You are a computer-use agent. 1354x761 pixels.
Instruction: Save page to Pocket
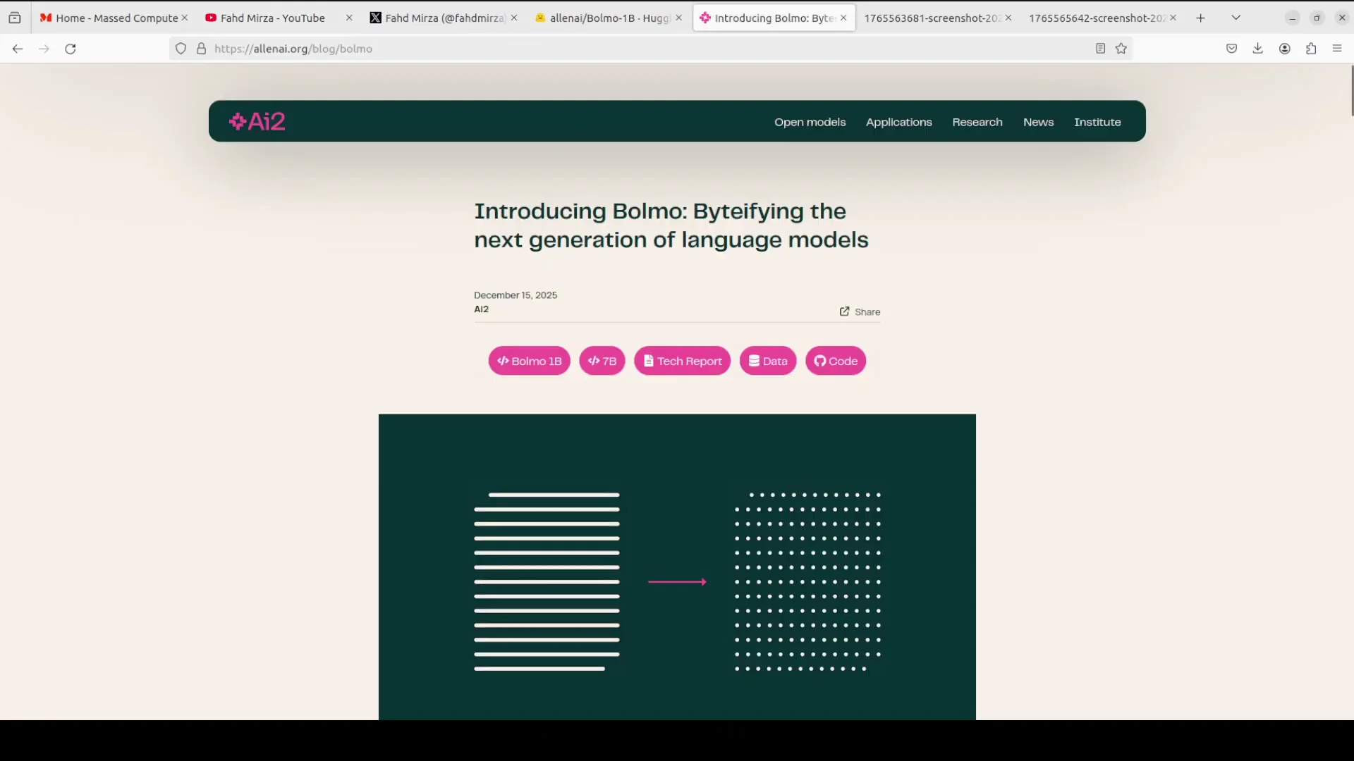pyautogui.click(x=1232, y=49)
